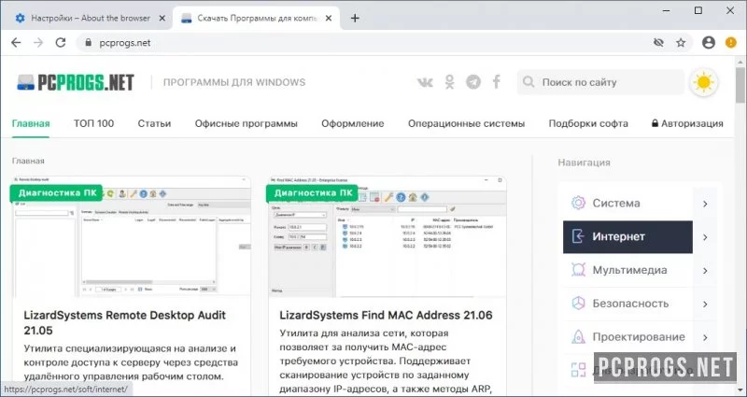This screenshot has height=397, width=747.
Task: Open the Find MAC Address screenshot thumbnail
Action: pyautogui.click(x=388, y=237)
